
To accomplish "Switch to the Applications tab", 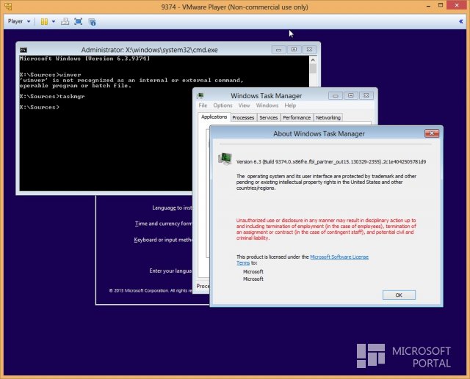I will pyautogui.click(x=214, y=117).
